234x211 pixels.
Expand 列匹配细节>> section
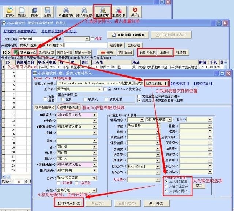point(45,108)
